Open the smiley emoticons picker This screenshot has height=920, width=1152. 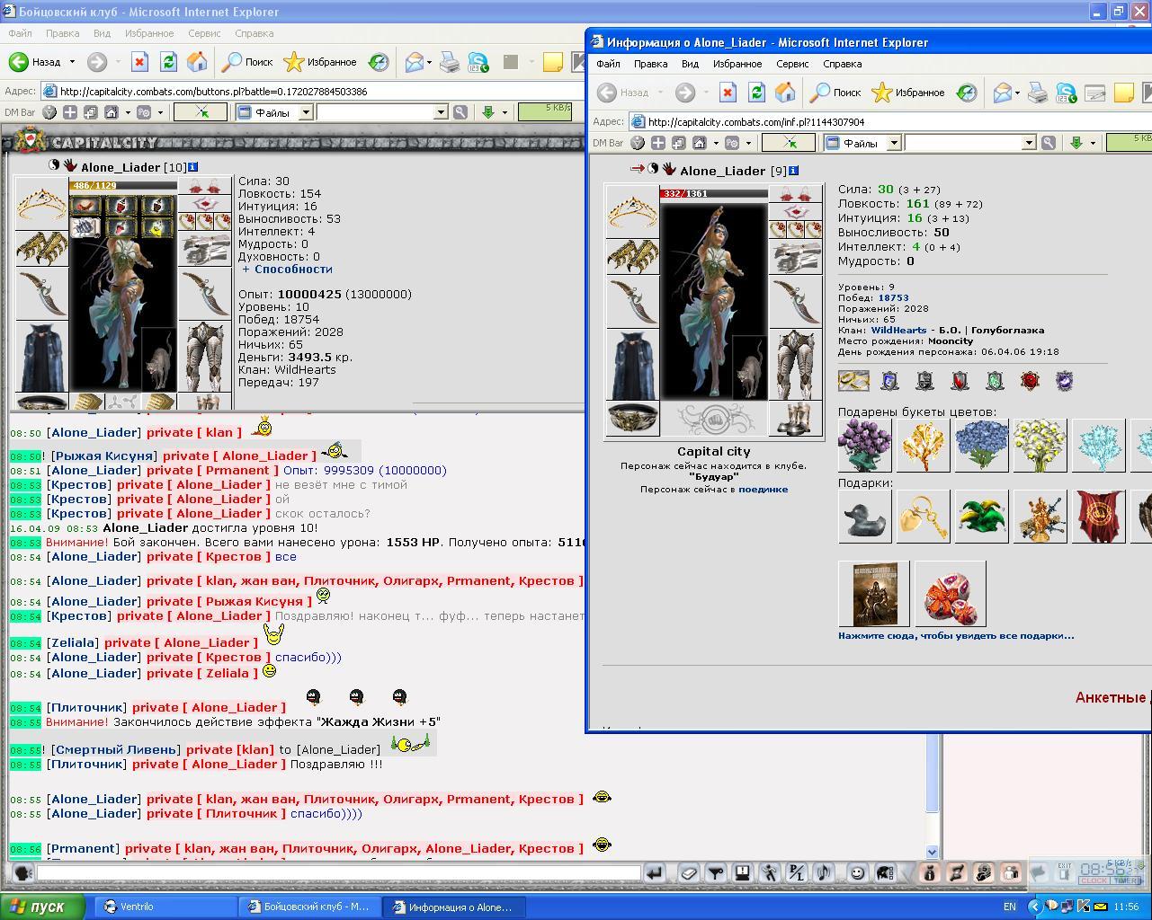857,872
